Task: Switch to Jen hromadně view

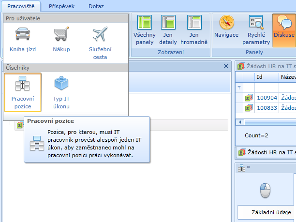Action: [193, 30]
